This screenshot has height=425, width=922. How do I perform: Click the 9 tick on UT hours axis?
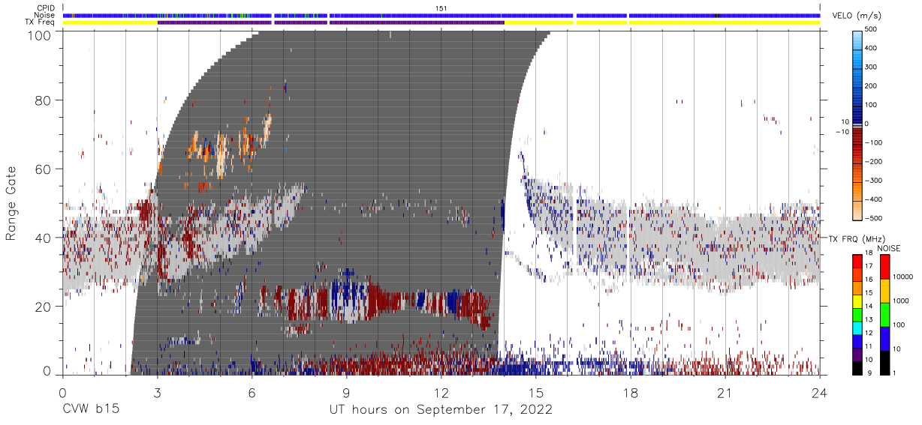point(346,392)
